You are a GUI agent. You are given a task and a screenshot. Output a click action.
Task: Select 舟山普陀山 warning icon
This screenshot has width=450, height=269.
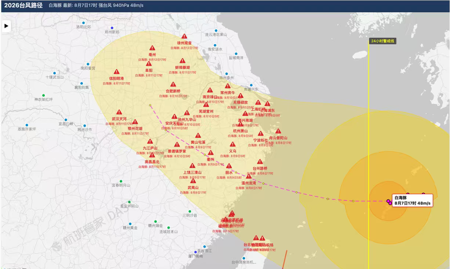(278, 131)
